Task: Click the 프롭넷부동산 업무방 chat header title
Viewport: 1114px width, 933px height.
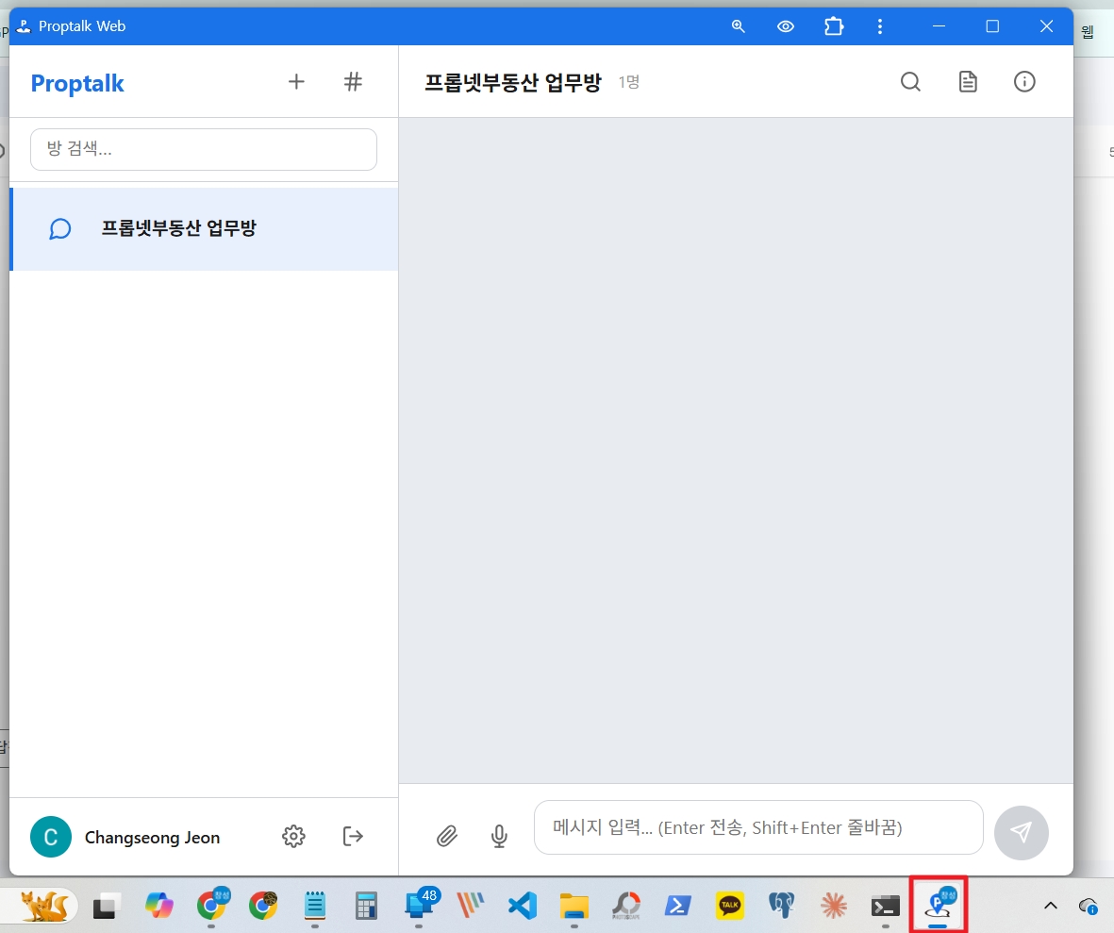Action: pos(513,82)
